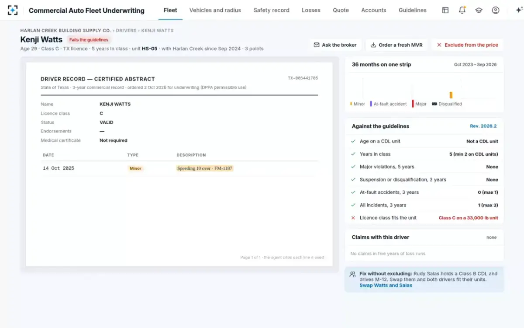
Task: Click the checkmark beside At-fault accidents, 3 years
Action: click(x=353, y=192)
